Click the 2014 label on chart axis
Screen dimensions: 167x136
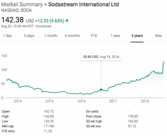tap(18, 101)
